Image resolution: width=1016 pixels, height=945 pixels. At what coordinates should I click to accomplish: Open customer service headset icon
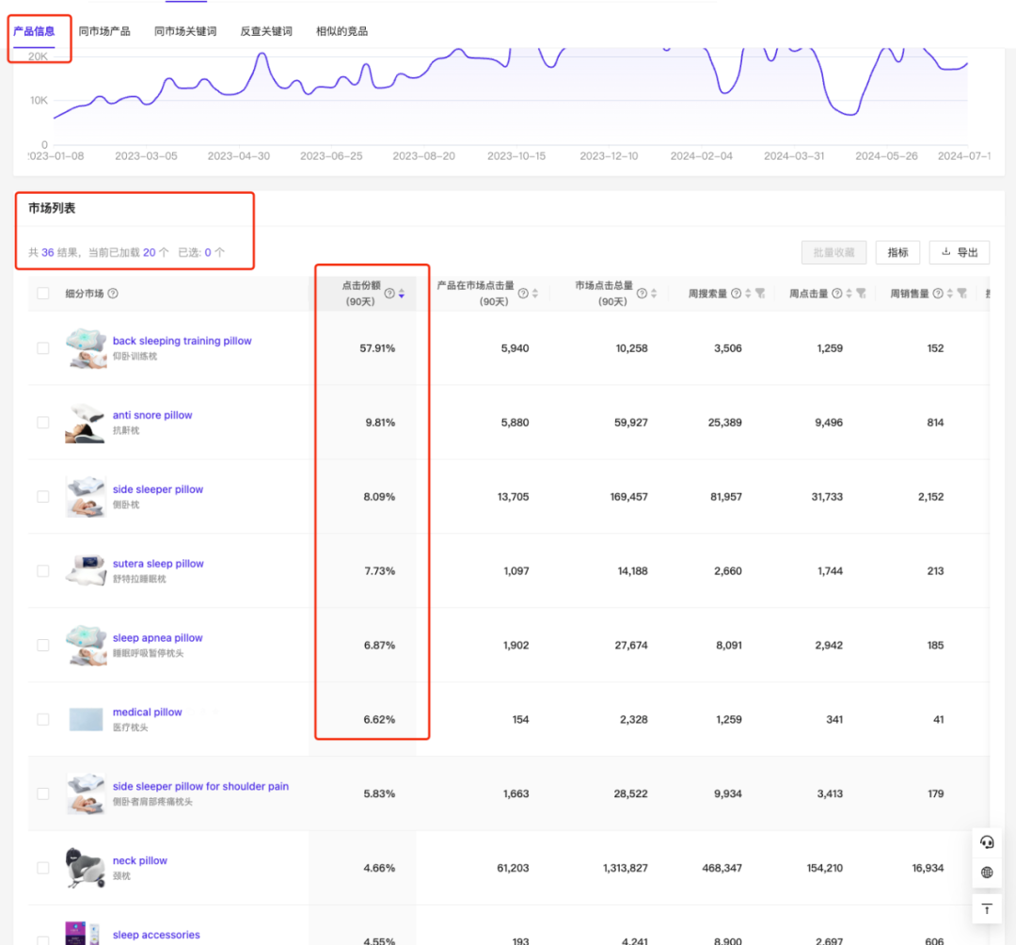pyautogui.click(x=987, y=842)
